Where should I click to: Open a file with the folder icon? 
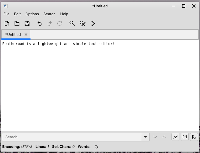17,23
